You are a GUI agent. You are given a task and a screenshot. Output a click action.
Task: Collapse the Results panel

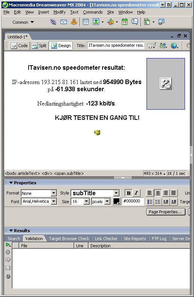(11, 231)
